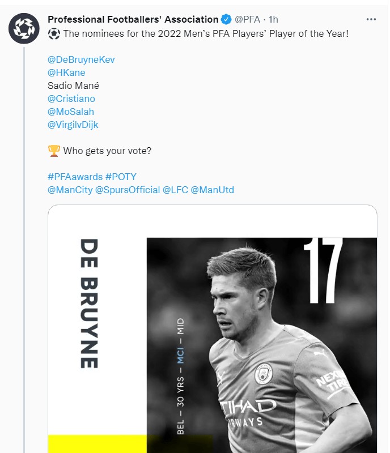Select the @MoSalah mention

tap(71, 112)
